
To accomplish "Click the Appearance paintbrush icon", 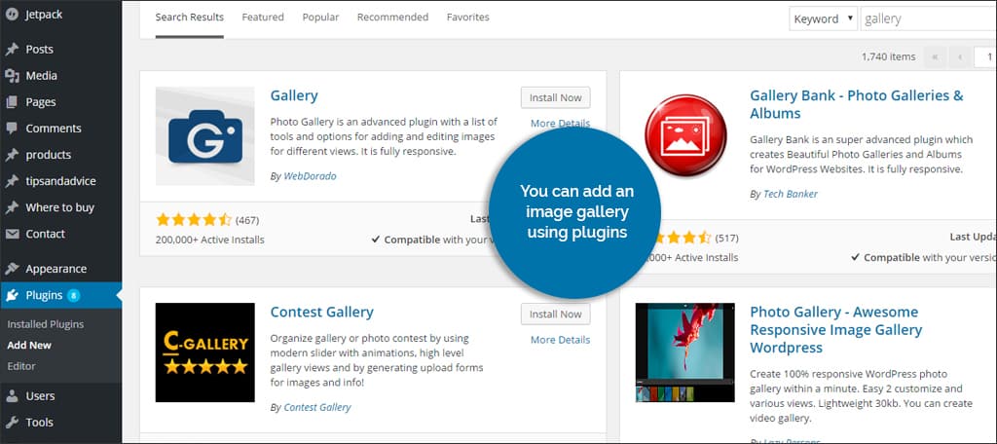I will click(x=12, y=269).
